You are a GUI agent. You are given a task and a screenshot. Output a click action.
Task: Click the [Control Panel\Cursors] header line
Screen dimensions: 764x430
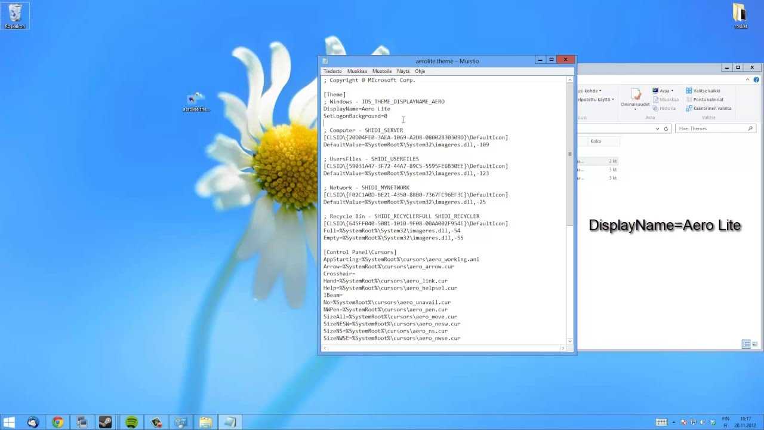360,252
